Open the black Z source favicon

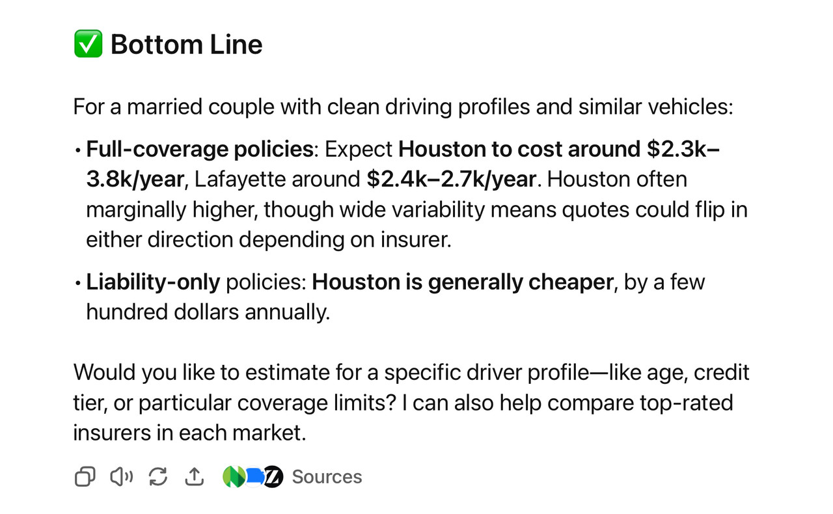pos(273,477)
